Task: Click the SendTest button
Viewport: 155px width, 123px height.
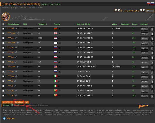Action: coord(19,102)
